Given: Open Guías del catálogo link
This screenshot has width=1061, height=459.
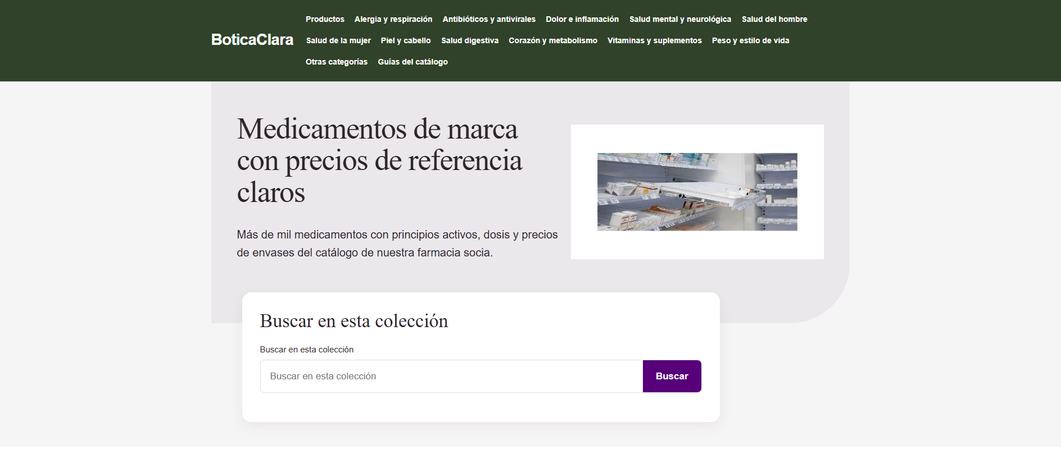Looking at the screenshot, I should [413, 62].
